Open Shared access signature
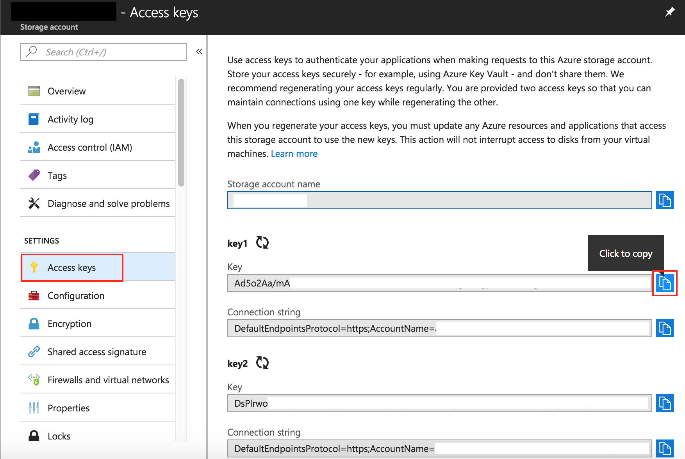Image resolution: width=685 pixels, height=459 pixels. pos(98,352)
